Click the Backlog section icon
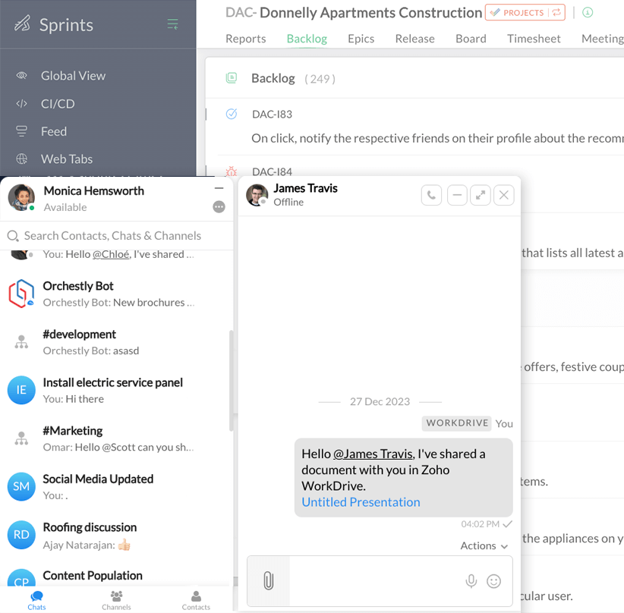624x613 pixels. pos(232,78)
